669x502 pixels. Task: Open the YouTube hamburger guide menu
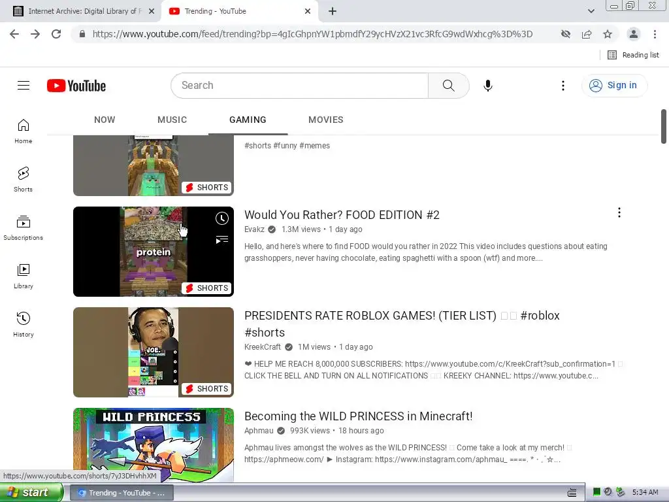coord(24,86)
